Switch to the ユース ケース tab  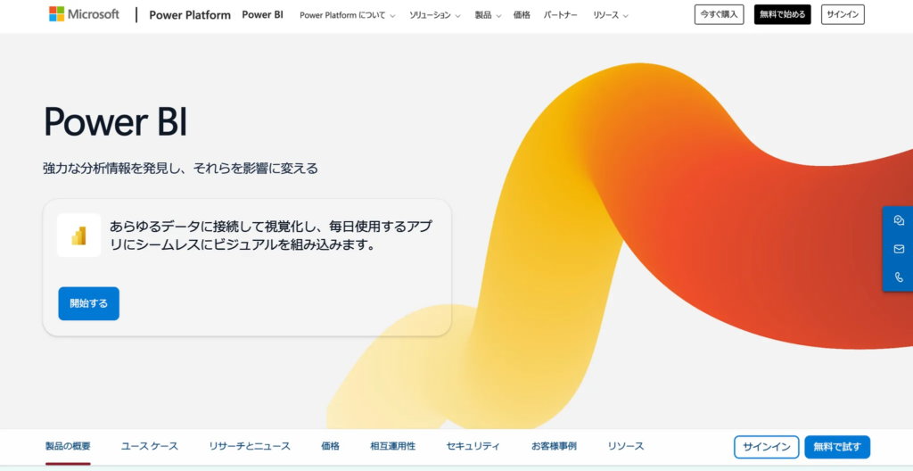coord(150,447)
